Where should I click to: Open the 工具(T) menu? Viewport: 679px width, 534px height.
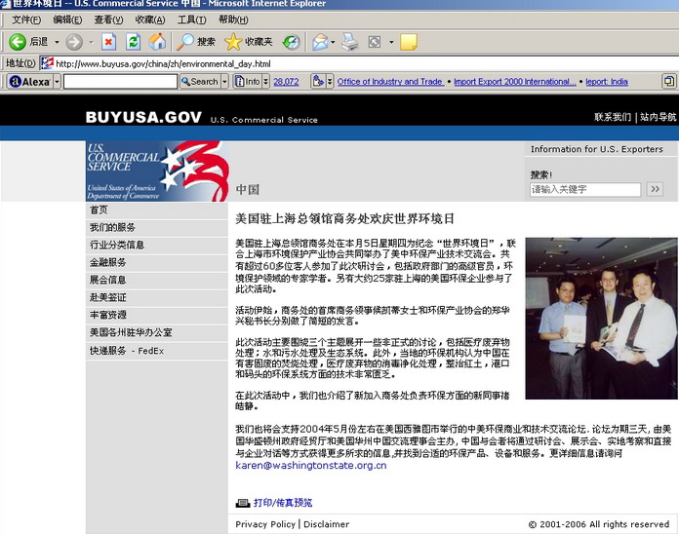point(192,19)
